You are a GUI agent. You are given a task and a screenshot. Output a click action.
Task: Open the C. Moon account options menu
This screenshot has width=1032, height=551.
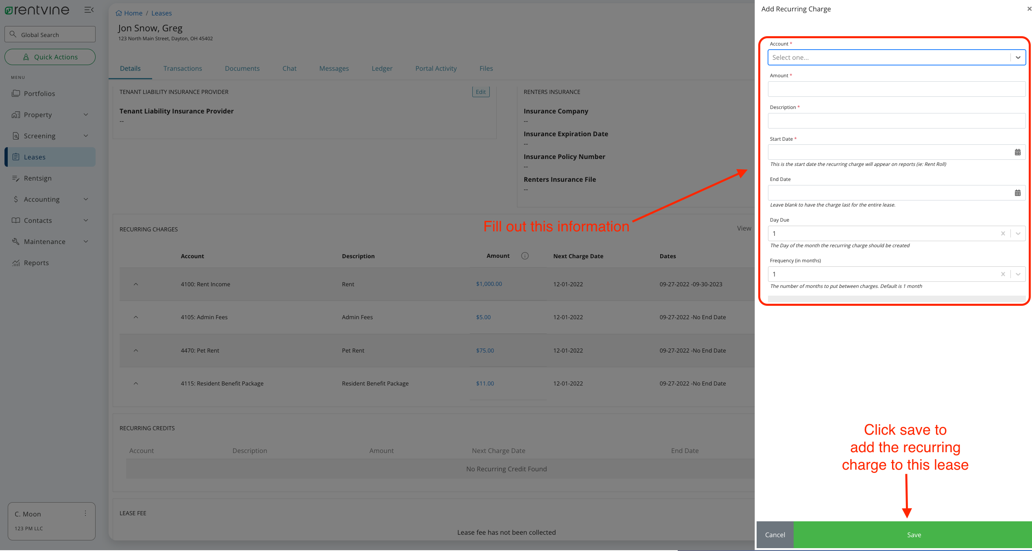[x=85, y=514]
